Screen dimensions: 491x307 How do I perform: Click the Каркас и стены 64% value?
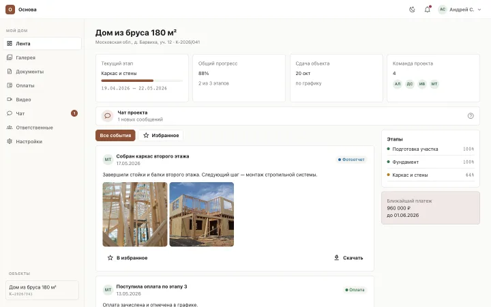[x=470, y=175]
